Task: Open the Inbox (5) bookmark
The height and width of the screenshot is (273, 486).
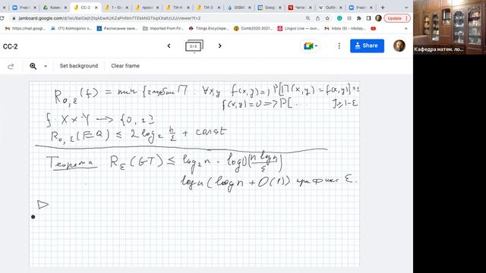Action: [x=345, y=29]
